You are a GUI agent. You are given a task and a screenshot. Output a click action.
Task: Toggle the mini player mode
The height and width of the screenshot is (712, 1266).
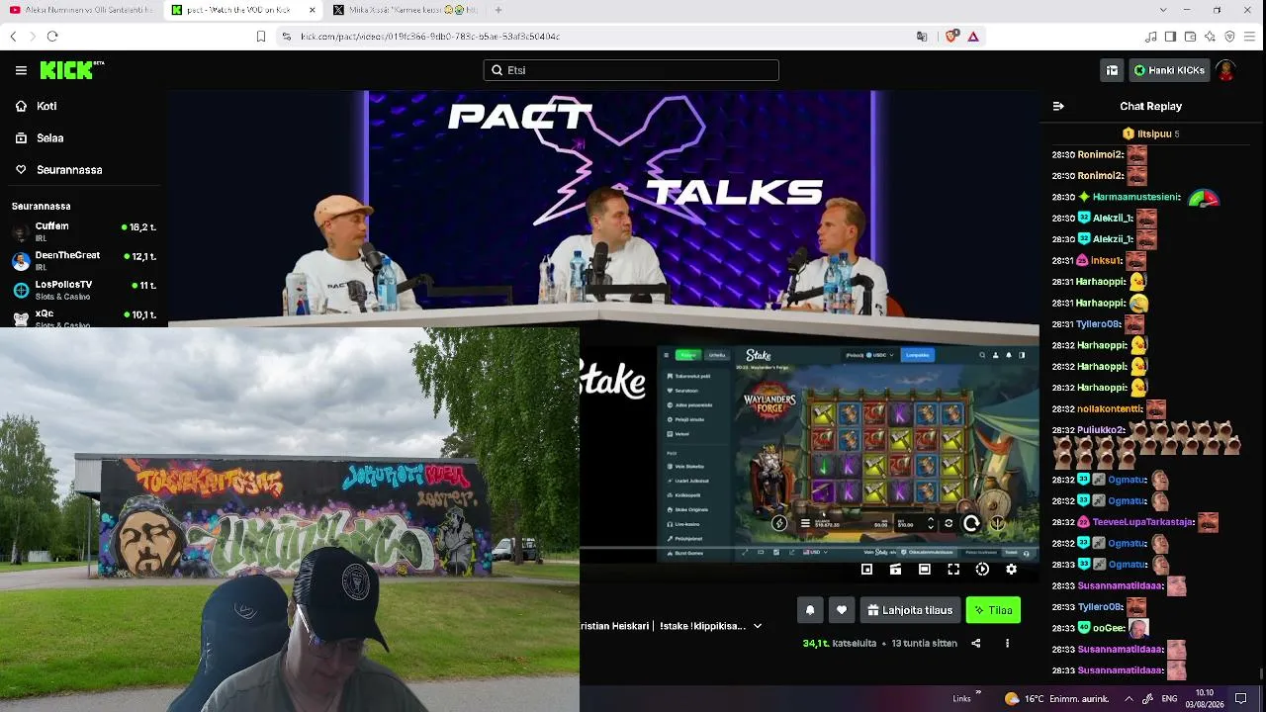click(866, 569)
